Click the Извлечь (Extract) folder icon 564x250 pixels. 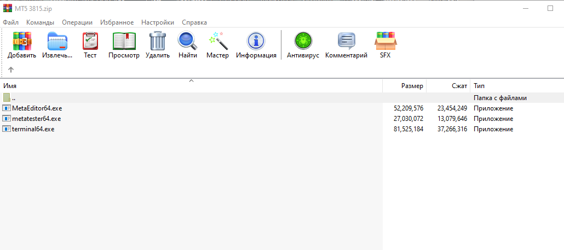click(57, 41)
